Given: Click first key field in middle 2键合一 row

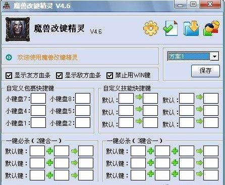Looking at the screenshot, I should tap(37, 163).
